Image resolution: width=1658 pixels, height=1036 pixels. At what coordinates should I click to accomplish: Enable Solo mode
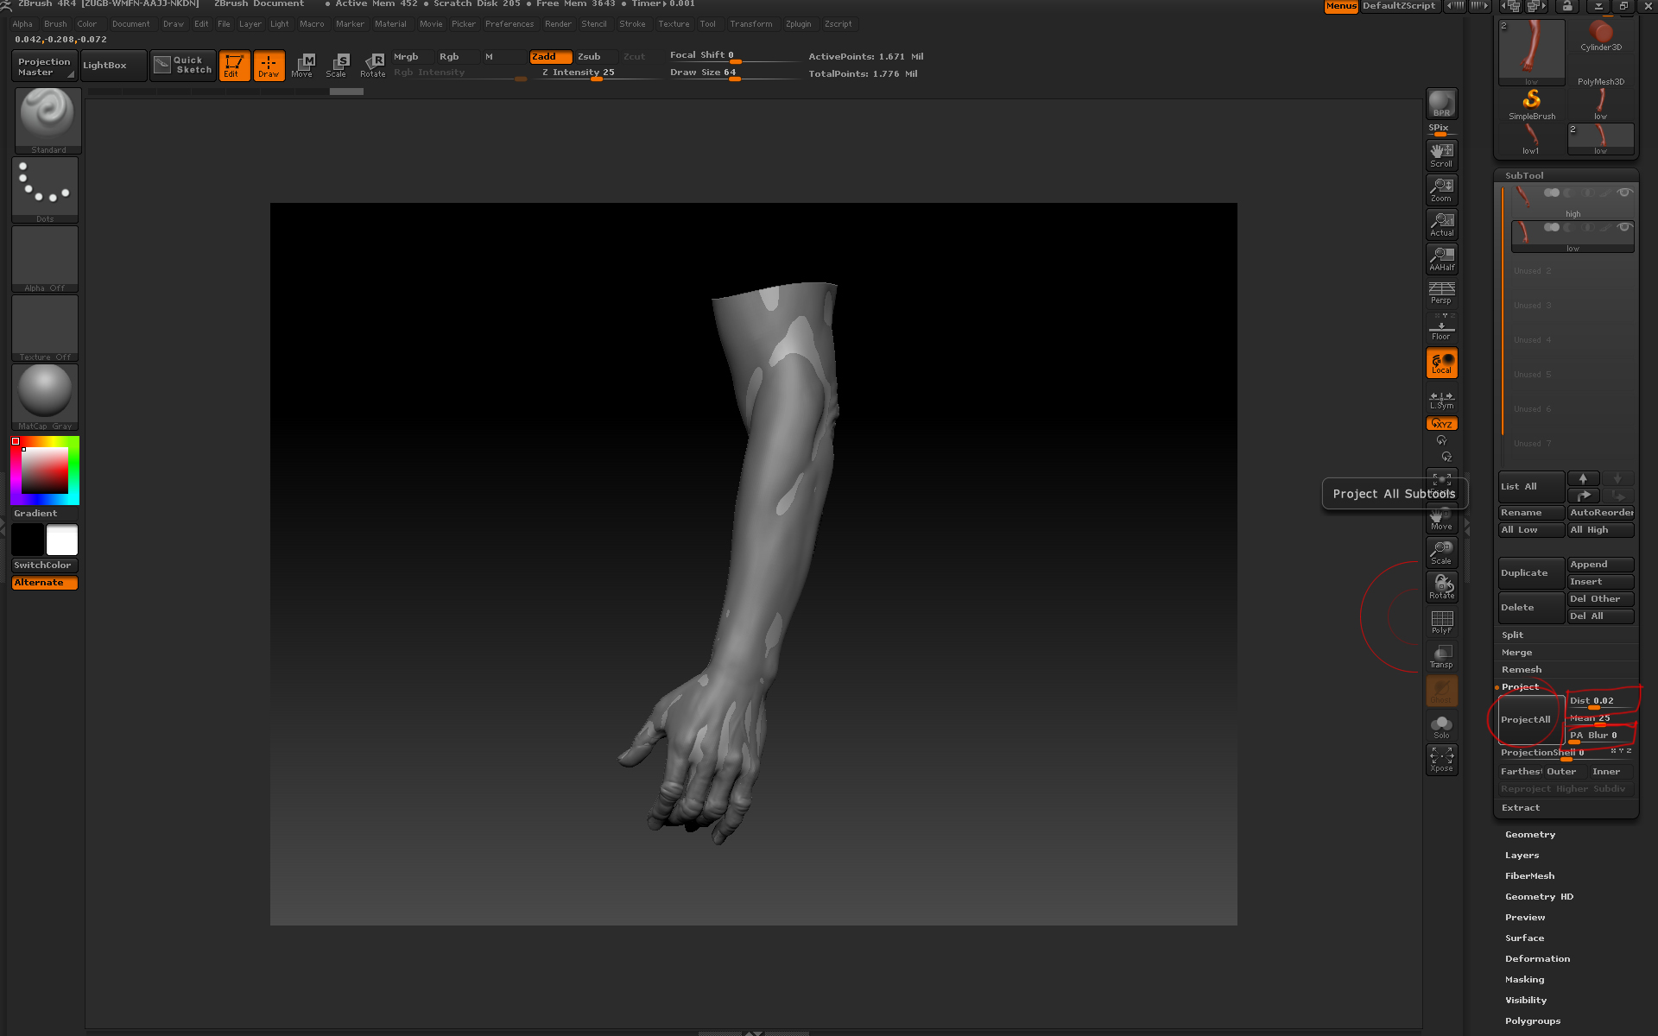click(x=1441, y=725)
